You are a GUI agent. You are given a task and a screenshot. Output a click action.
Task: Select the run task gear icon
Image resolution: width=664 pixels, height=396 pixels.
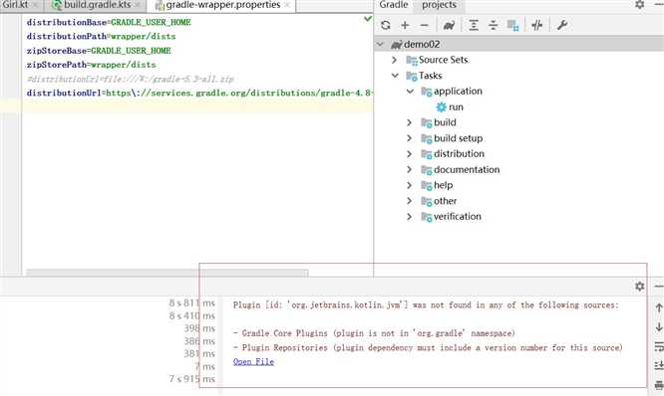pos(442,106)
